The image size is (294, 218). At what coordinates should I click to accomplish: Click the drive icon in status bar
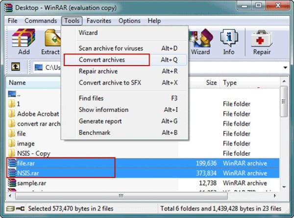coord(10,208)
